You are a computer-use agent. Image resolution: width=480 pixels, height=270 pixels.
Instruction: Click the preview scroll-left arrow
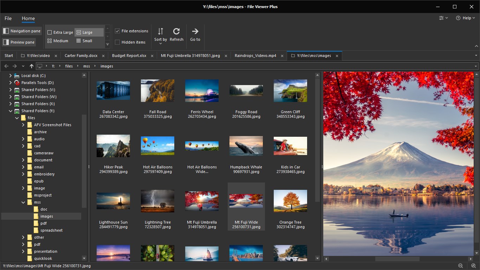pyautogui.click(x=326, y=259)
